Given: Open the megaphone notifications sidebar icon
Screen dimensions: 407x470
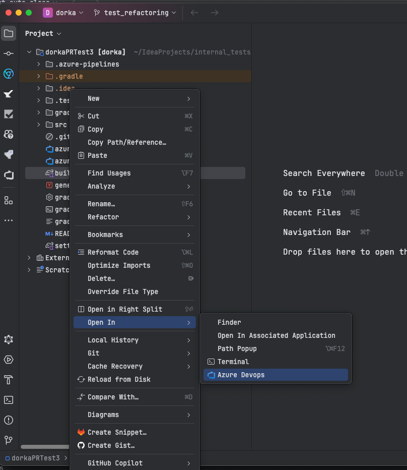Looking at the screenshot, I should [x=9, y=155].
